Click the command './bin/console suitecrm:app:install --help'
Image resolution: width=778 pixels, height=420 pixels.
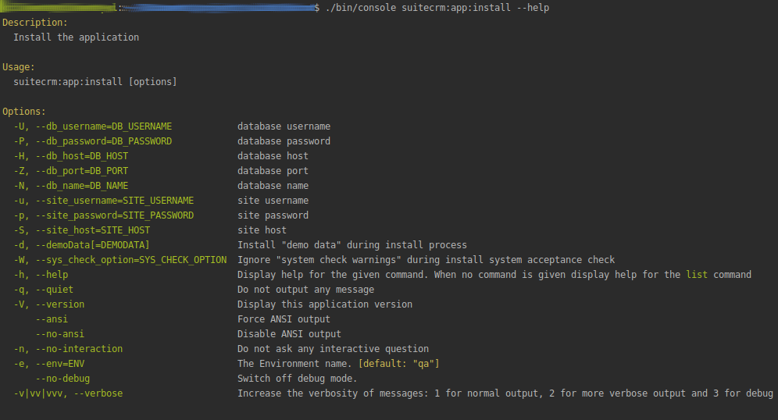[437, 8]
